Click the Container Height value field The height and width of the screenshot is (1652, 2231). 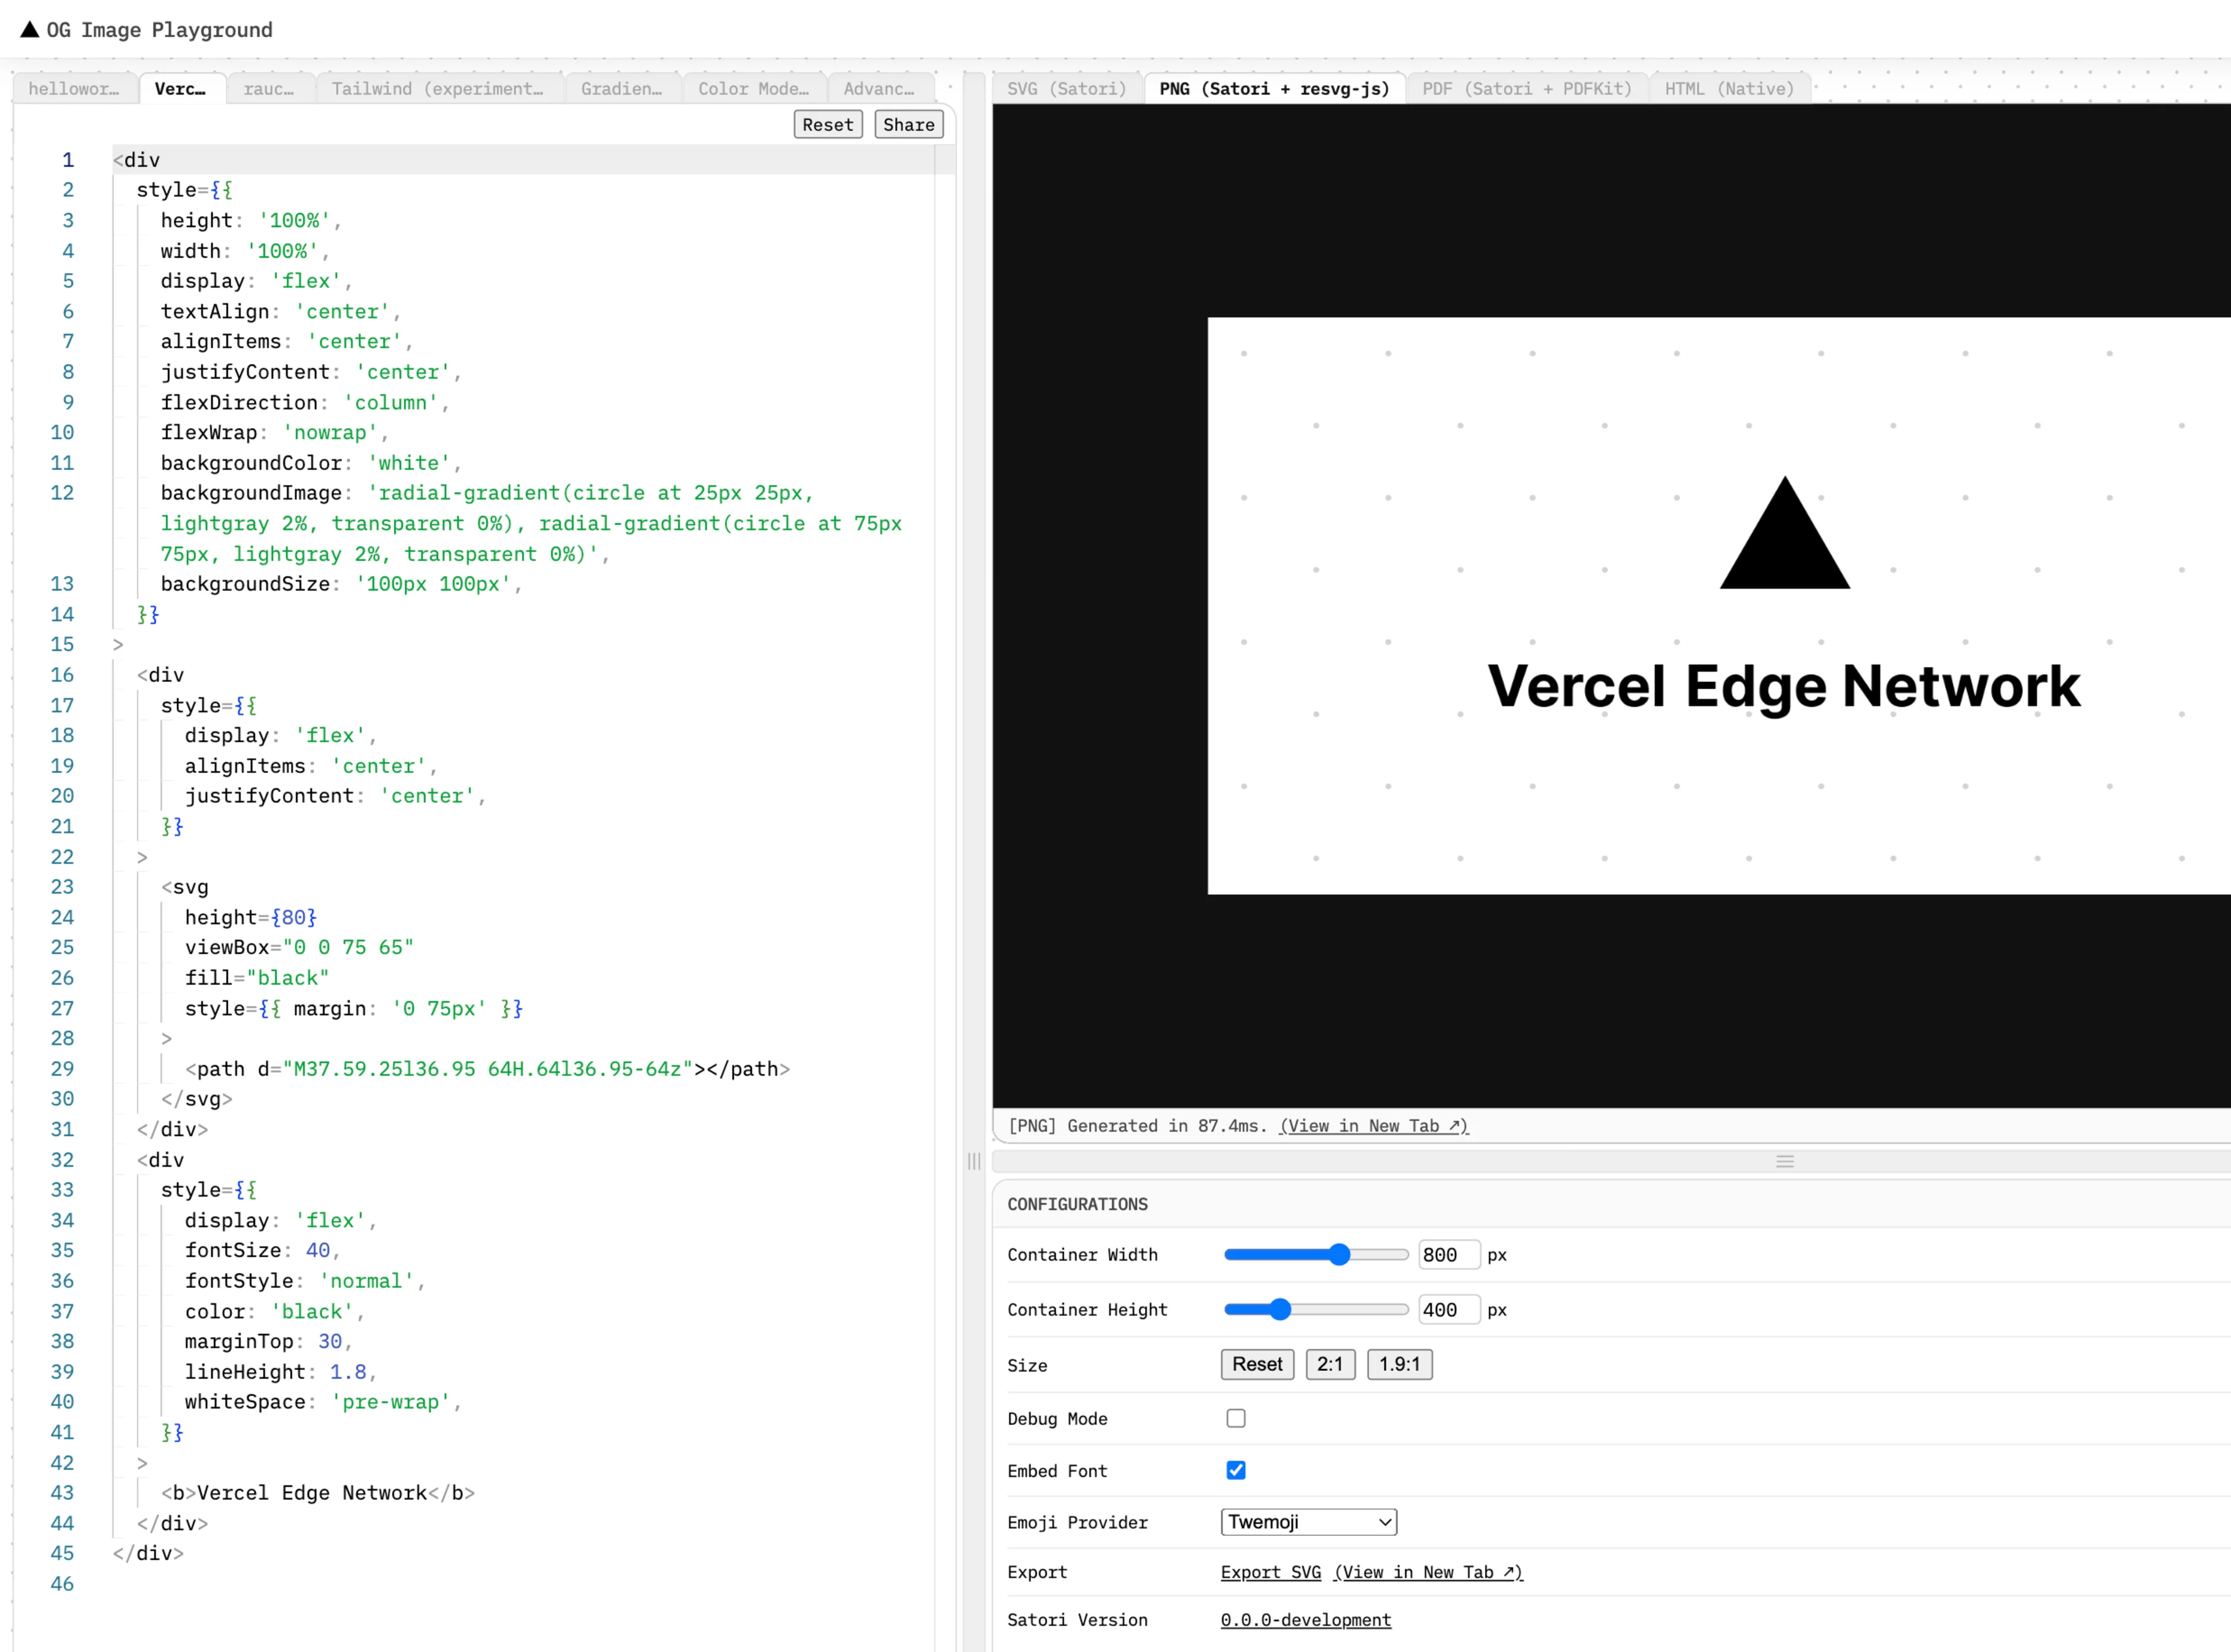point(1448,1309)
